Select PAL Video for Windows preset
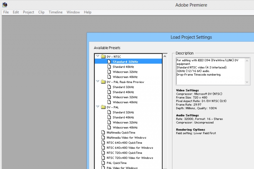 click(x=122, y=168)
